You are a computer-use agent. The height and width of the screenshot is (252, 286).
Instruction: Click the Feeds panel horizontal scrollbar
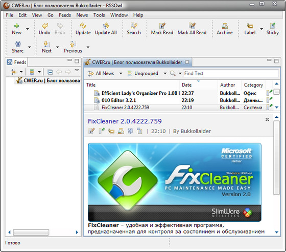pyautogui.click(x=31, y=232)
